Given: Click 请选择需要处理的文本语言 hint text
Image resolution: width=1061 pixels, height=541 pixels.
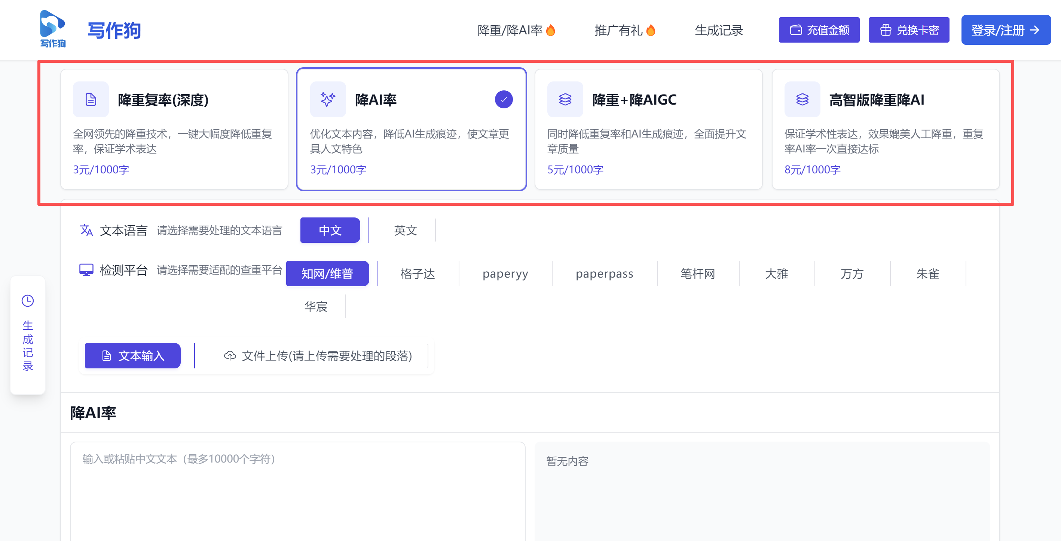Looking at the screenshot, I should click(x=219, y=230).
